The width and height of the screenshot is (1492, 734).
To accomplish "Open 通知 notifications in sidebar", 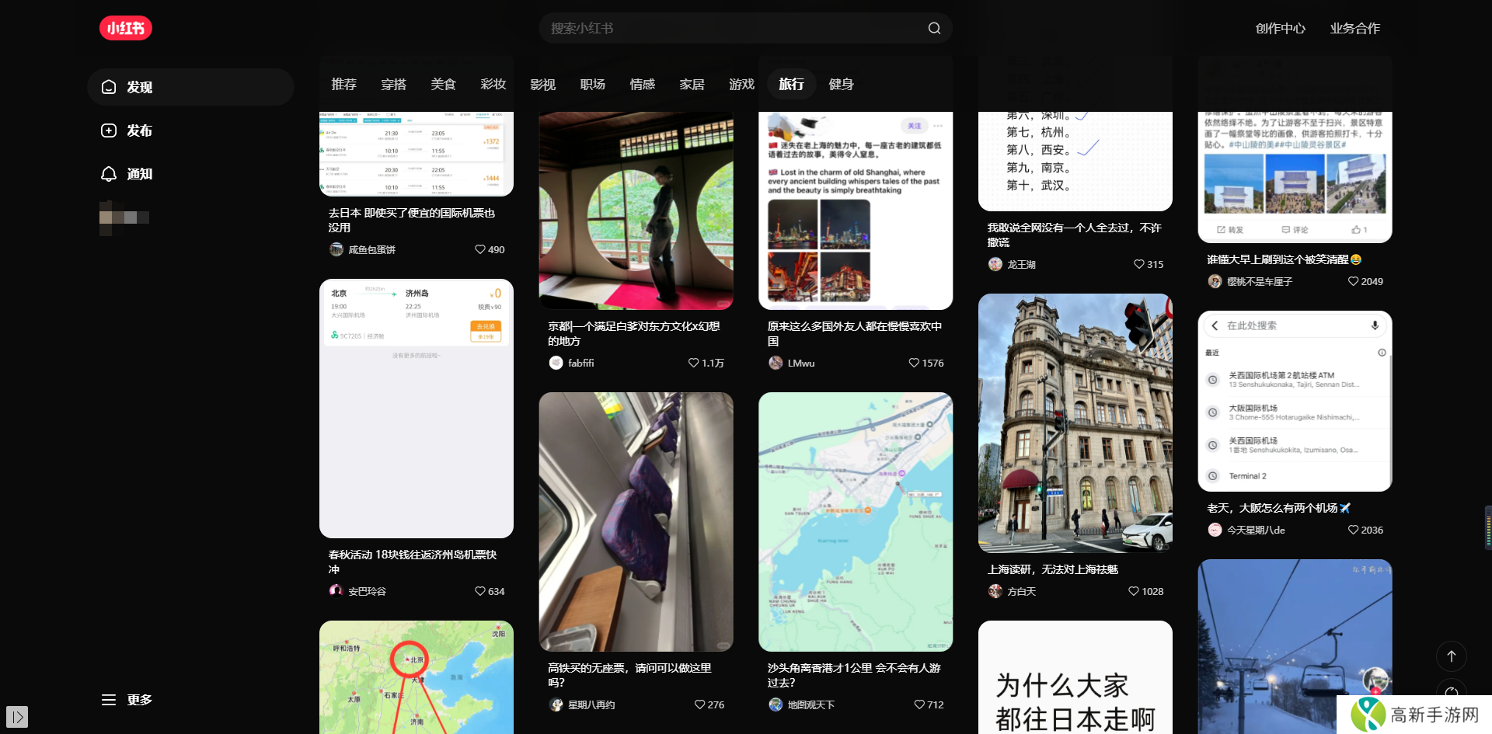I will [127, 174].
